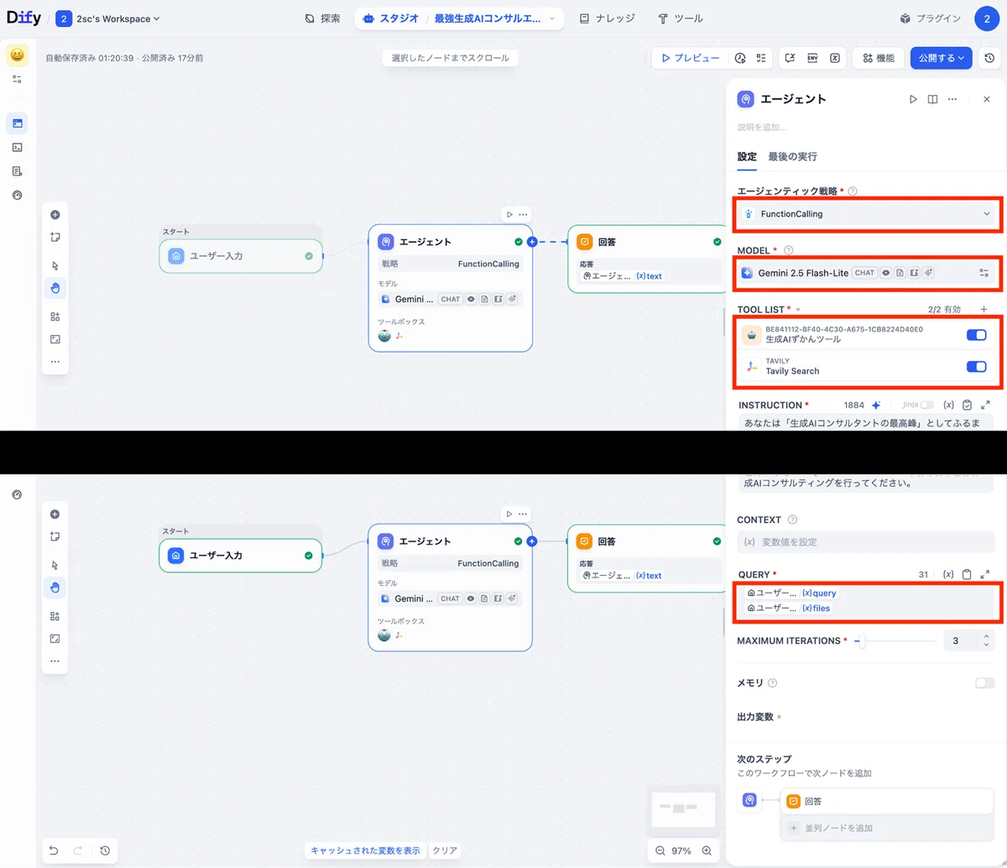Click help icon beside CONTEXT label
This screenshot has height=868, width=1007.
[x=792, y=520]
